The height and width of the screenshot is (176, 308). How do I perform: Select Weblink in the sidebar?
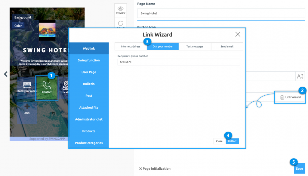[x=89, y=48]
